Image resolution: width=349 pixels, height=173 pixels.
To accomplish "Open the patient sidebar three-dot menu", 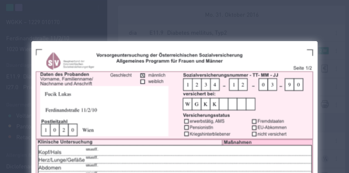I will 98,8.
